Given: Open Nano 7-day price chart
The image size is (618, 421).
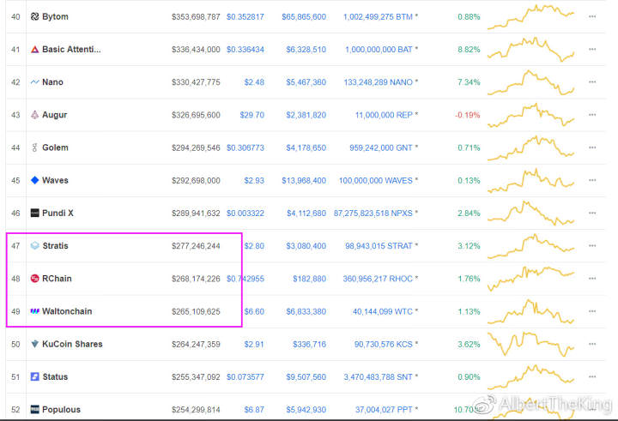Looking at the screenshot, I should tap(531, 82).
